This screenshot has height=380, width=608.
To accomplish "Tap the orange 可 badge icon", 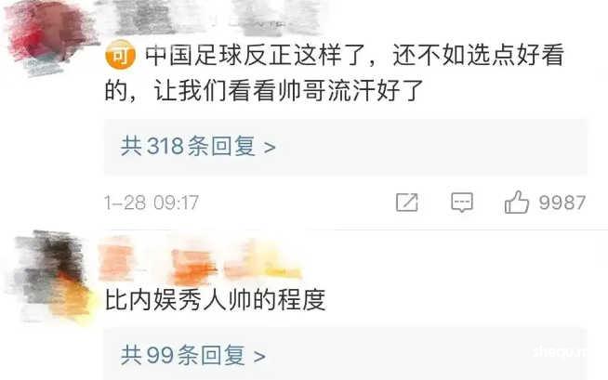I will click(x=120, y=55).
